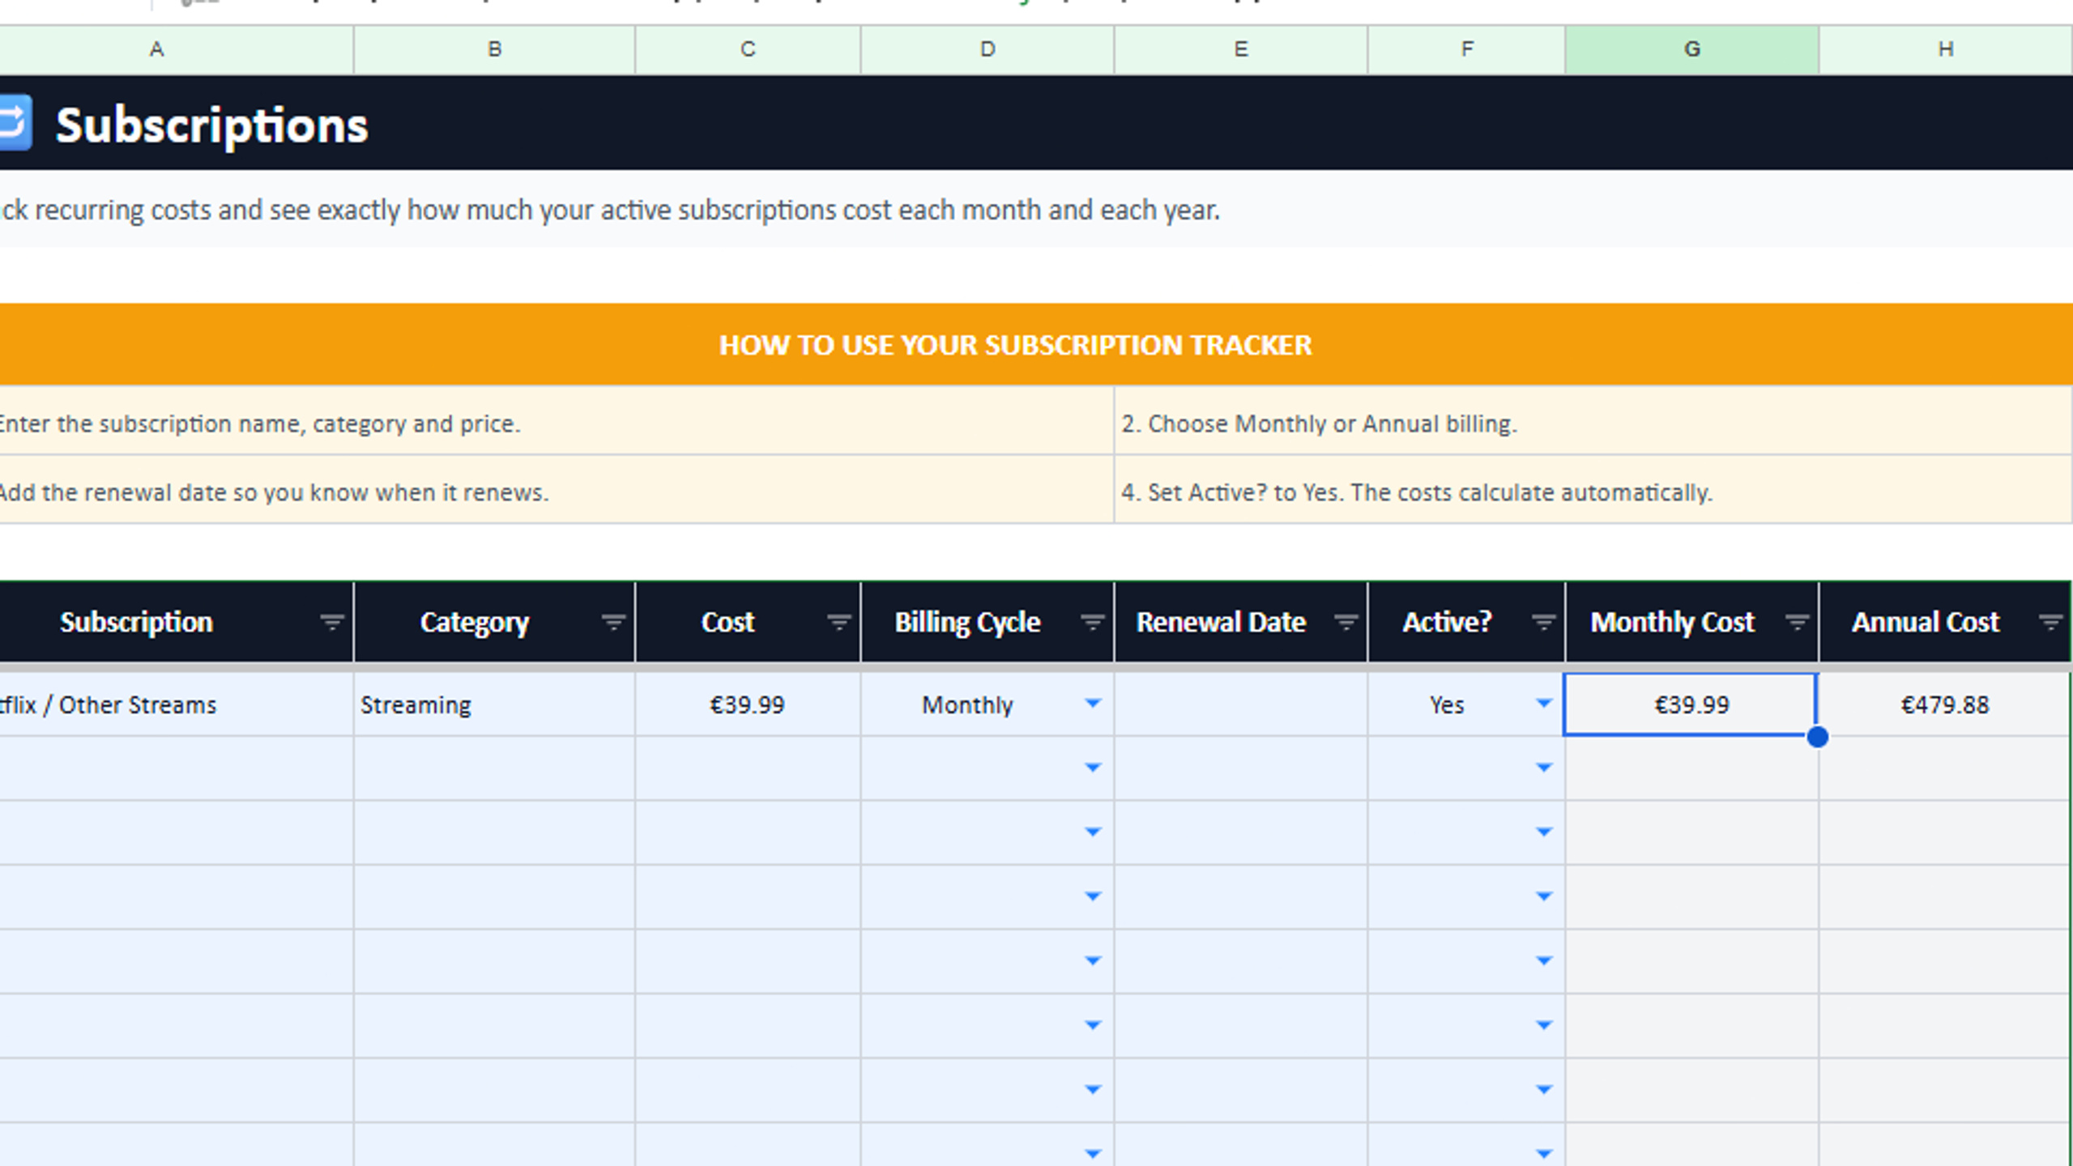Select column D header
The image size is (2073, 1166).
987,49
